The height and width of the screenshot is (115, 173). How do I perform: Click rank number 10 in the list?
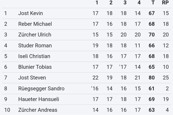(x=7, y=110)
